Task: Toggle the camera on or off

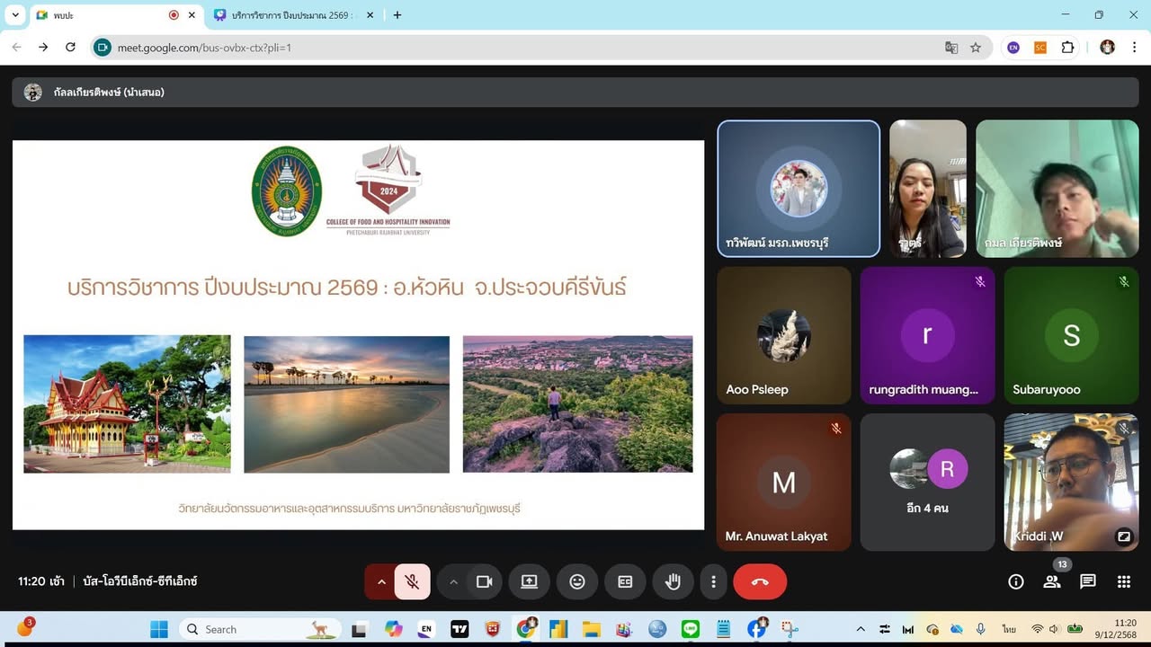Action: tap(484, 581)
